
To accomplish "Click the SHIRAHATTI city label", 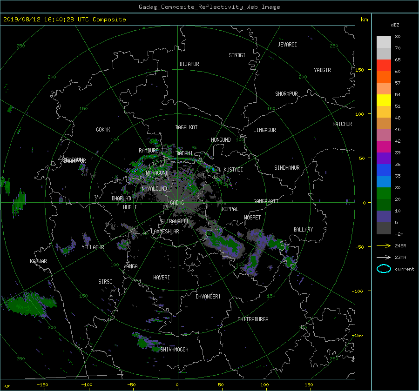I will [175, 221].
